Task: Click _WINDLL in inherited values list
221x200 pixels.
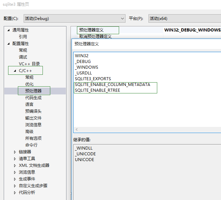Action: [84, 148]
